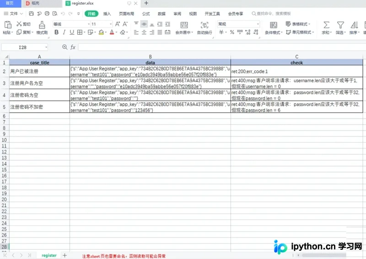Screen dimensions: 366x259
Task: Align cell text right
Action: click(x=152, y=32)
